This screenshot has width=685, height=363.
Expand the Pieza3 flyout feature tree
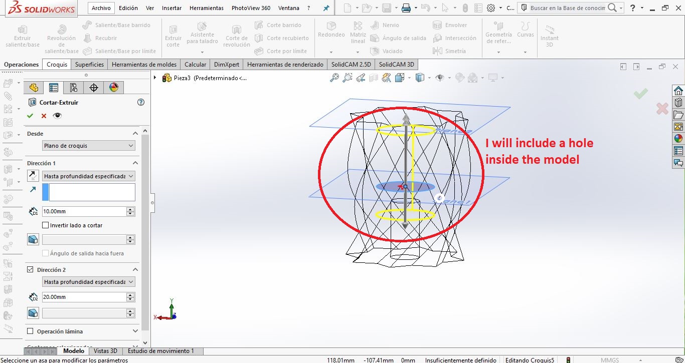point(155,78)
